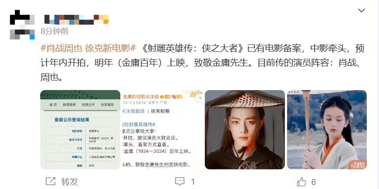Click 信息公开 tab in first thumbnail
379x189 pixels.
pyautogui.click(x=88, y=105)
